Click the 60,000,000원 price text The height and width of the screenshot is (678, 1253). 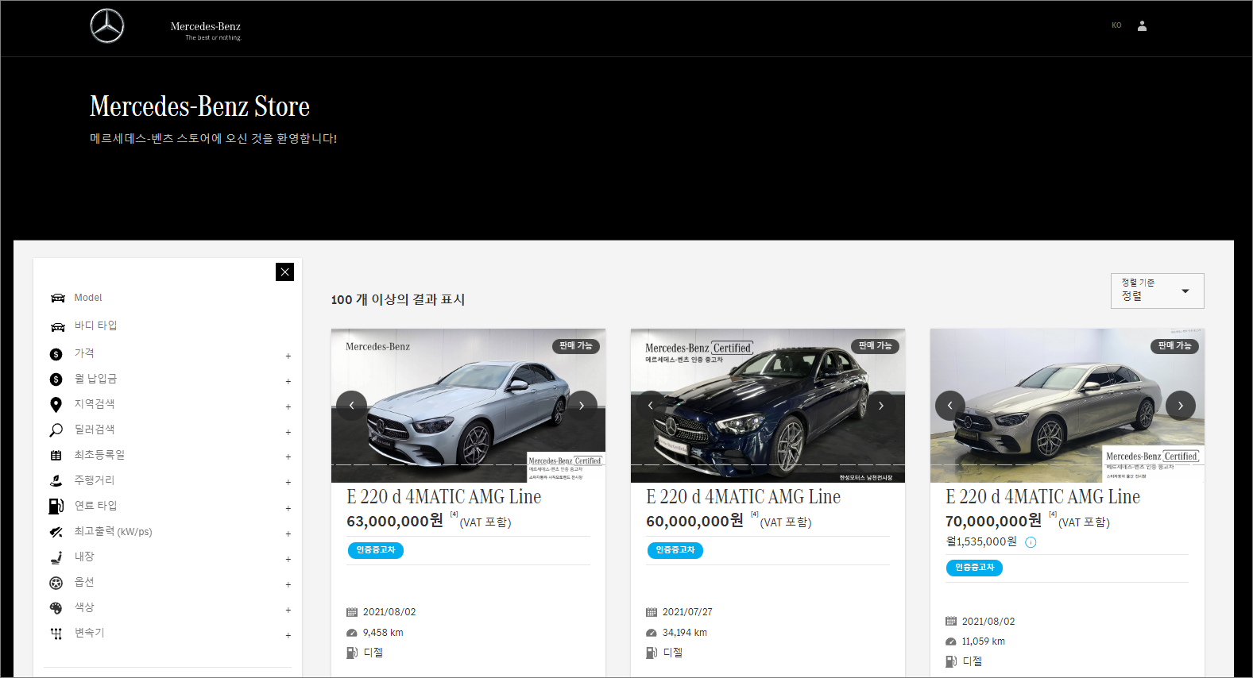695,522
